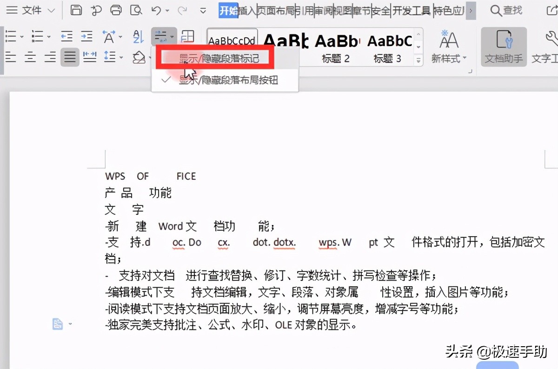Open customize quick access toolbar dropdown

[x=203, y=10]
